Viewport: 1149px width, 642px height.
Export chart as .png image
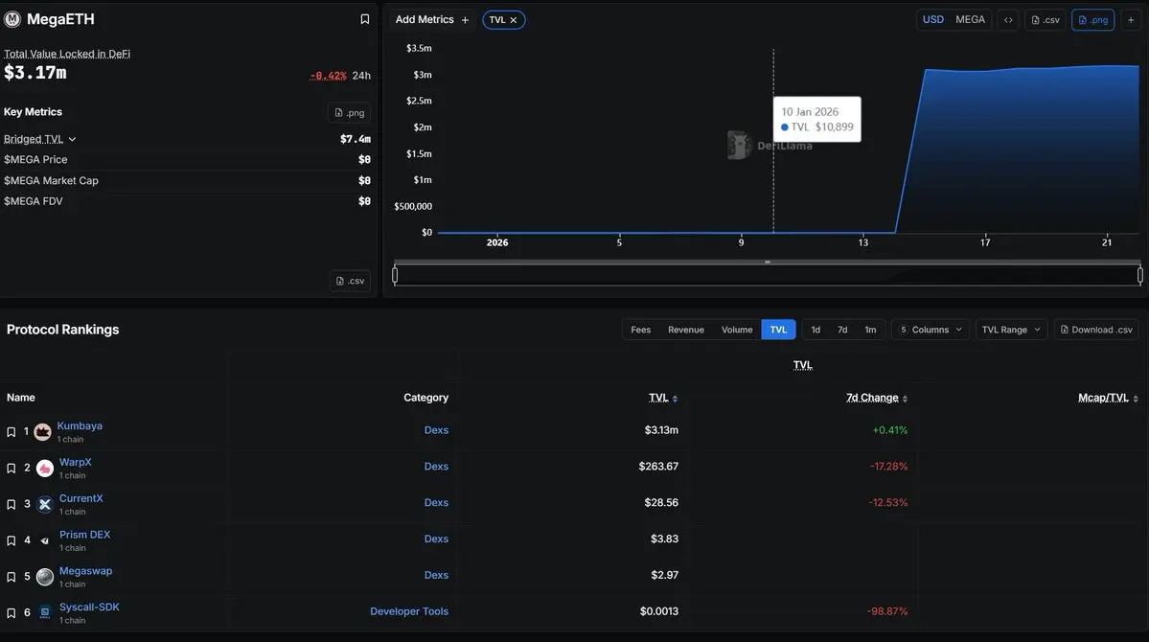point(1092,20)
